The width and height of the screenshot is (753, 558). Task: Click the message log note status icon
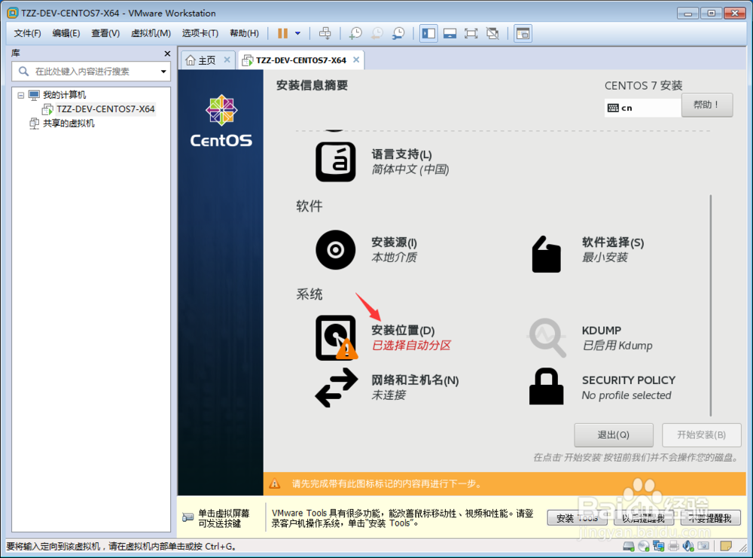coord(726,546)
